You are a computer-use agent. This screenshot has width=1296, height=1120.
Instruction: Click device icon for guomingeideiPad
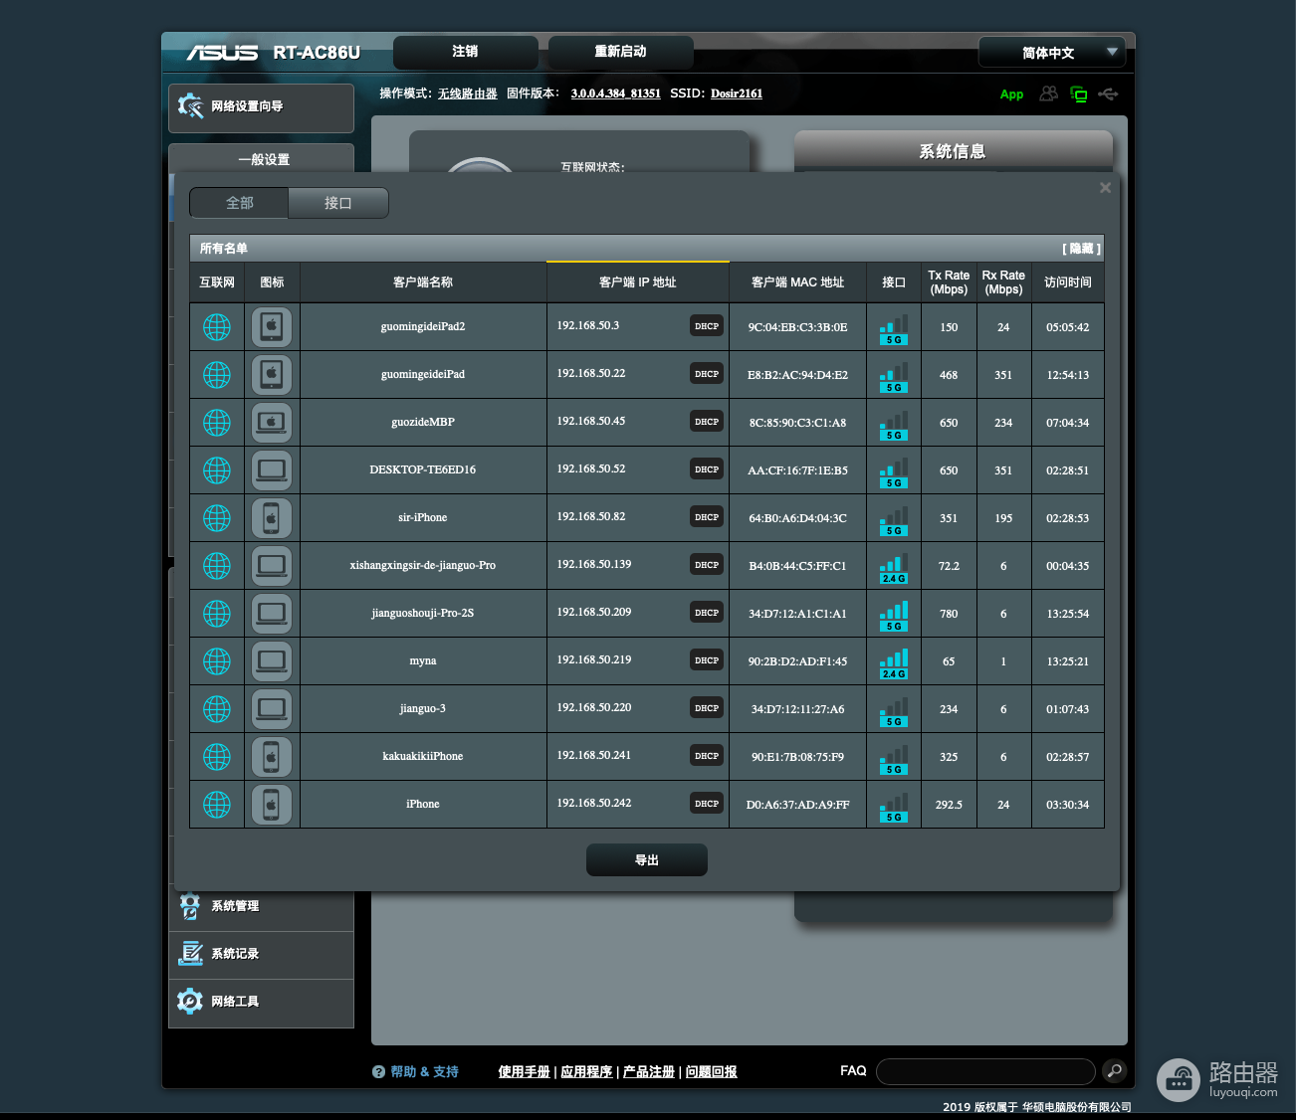[x=272, y=374]
